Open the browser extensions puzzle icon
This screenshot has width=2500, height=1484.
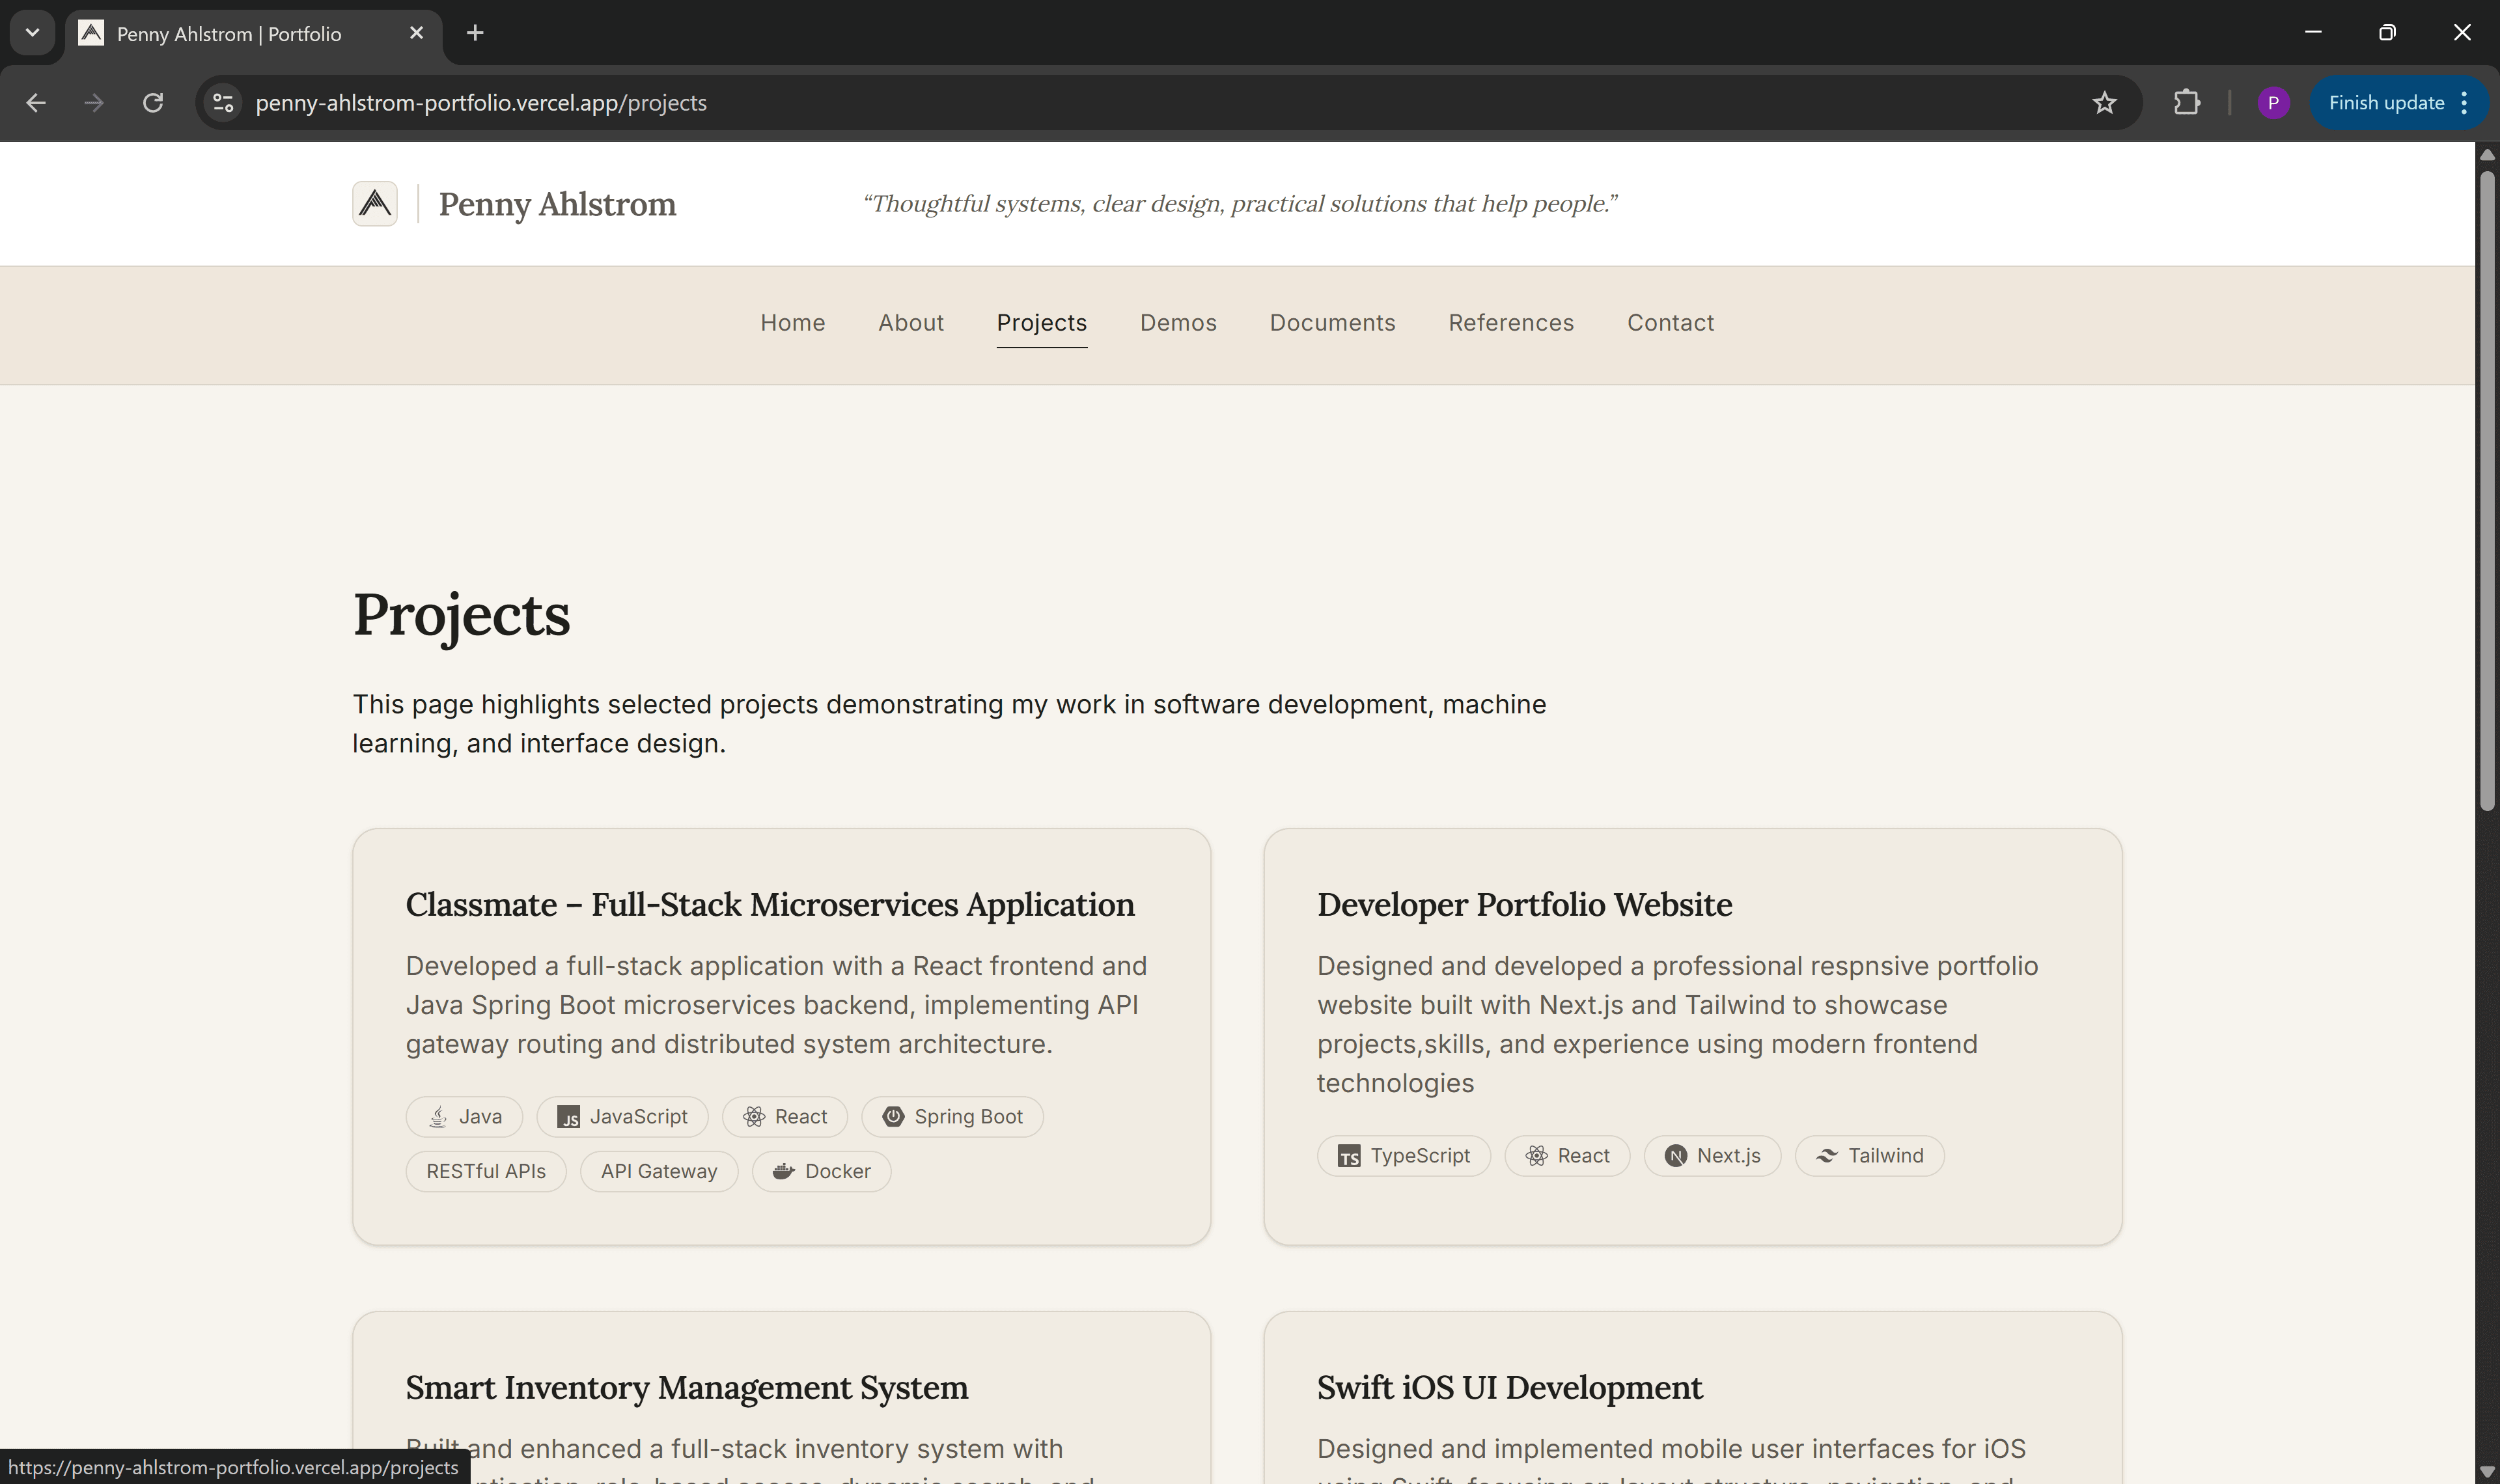pyautogui.click(x=2187, y=102)
